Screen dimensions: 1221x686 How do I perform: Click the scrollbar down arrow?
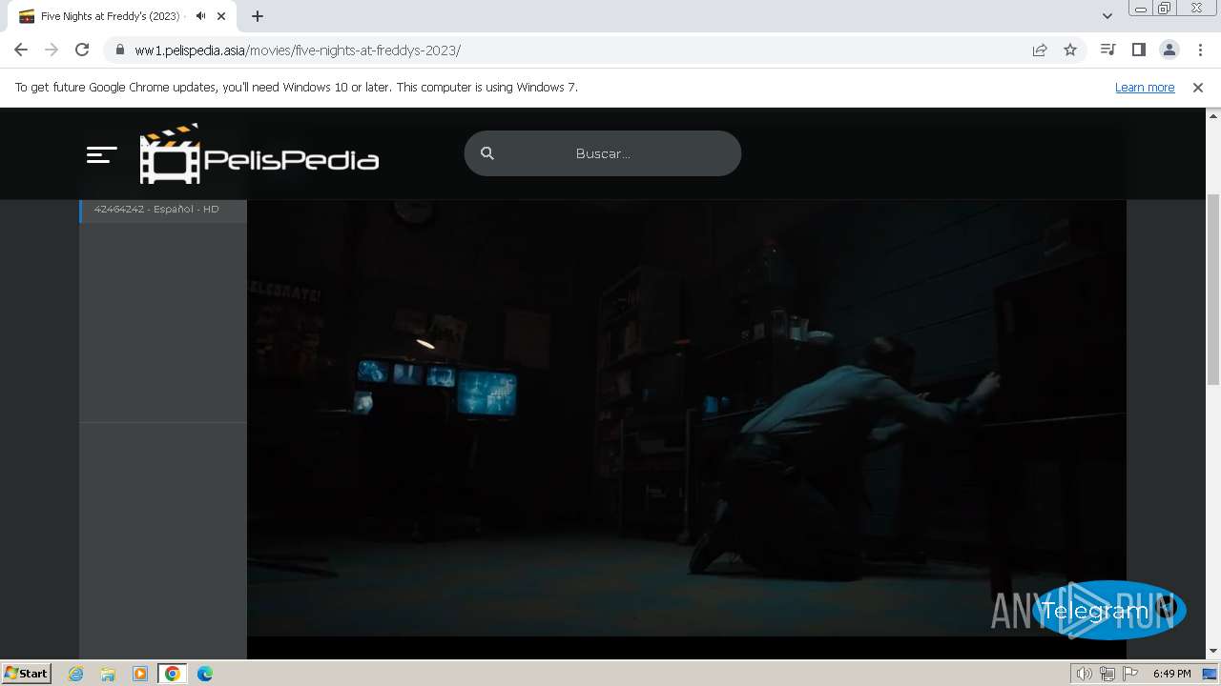pyautogui.click(x=1213, y=652)
